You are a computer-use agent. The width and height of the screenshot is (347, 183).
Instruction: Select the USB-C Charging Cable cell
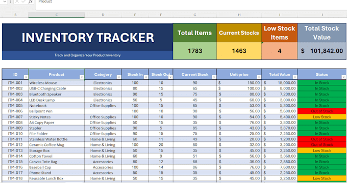click(x=57, y=88)
